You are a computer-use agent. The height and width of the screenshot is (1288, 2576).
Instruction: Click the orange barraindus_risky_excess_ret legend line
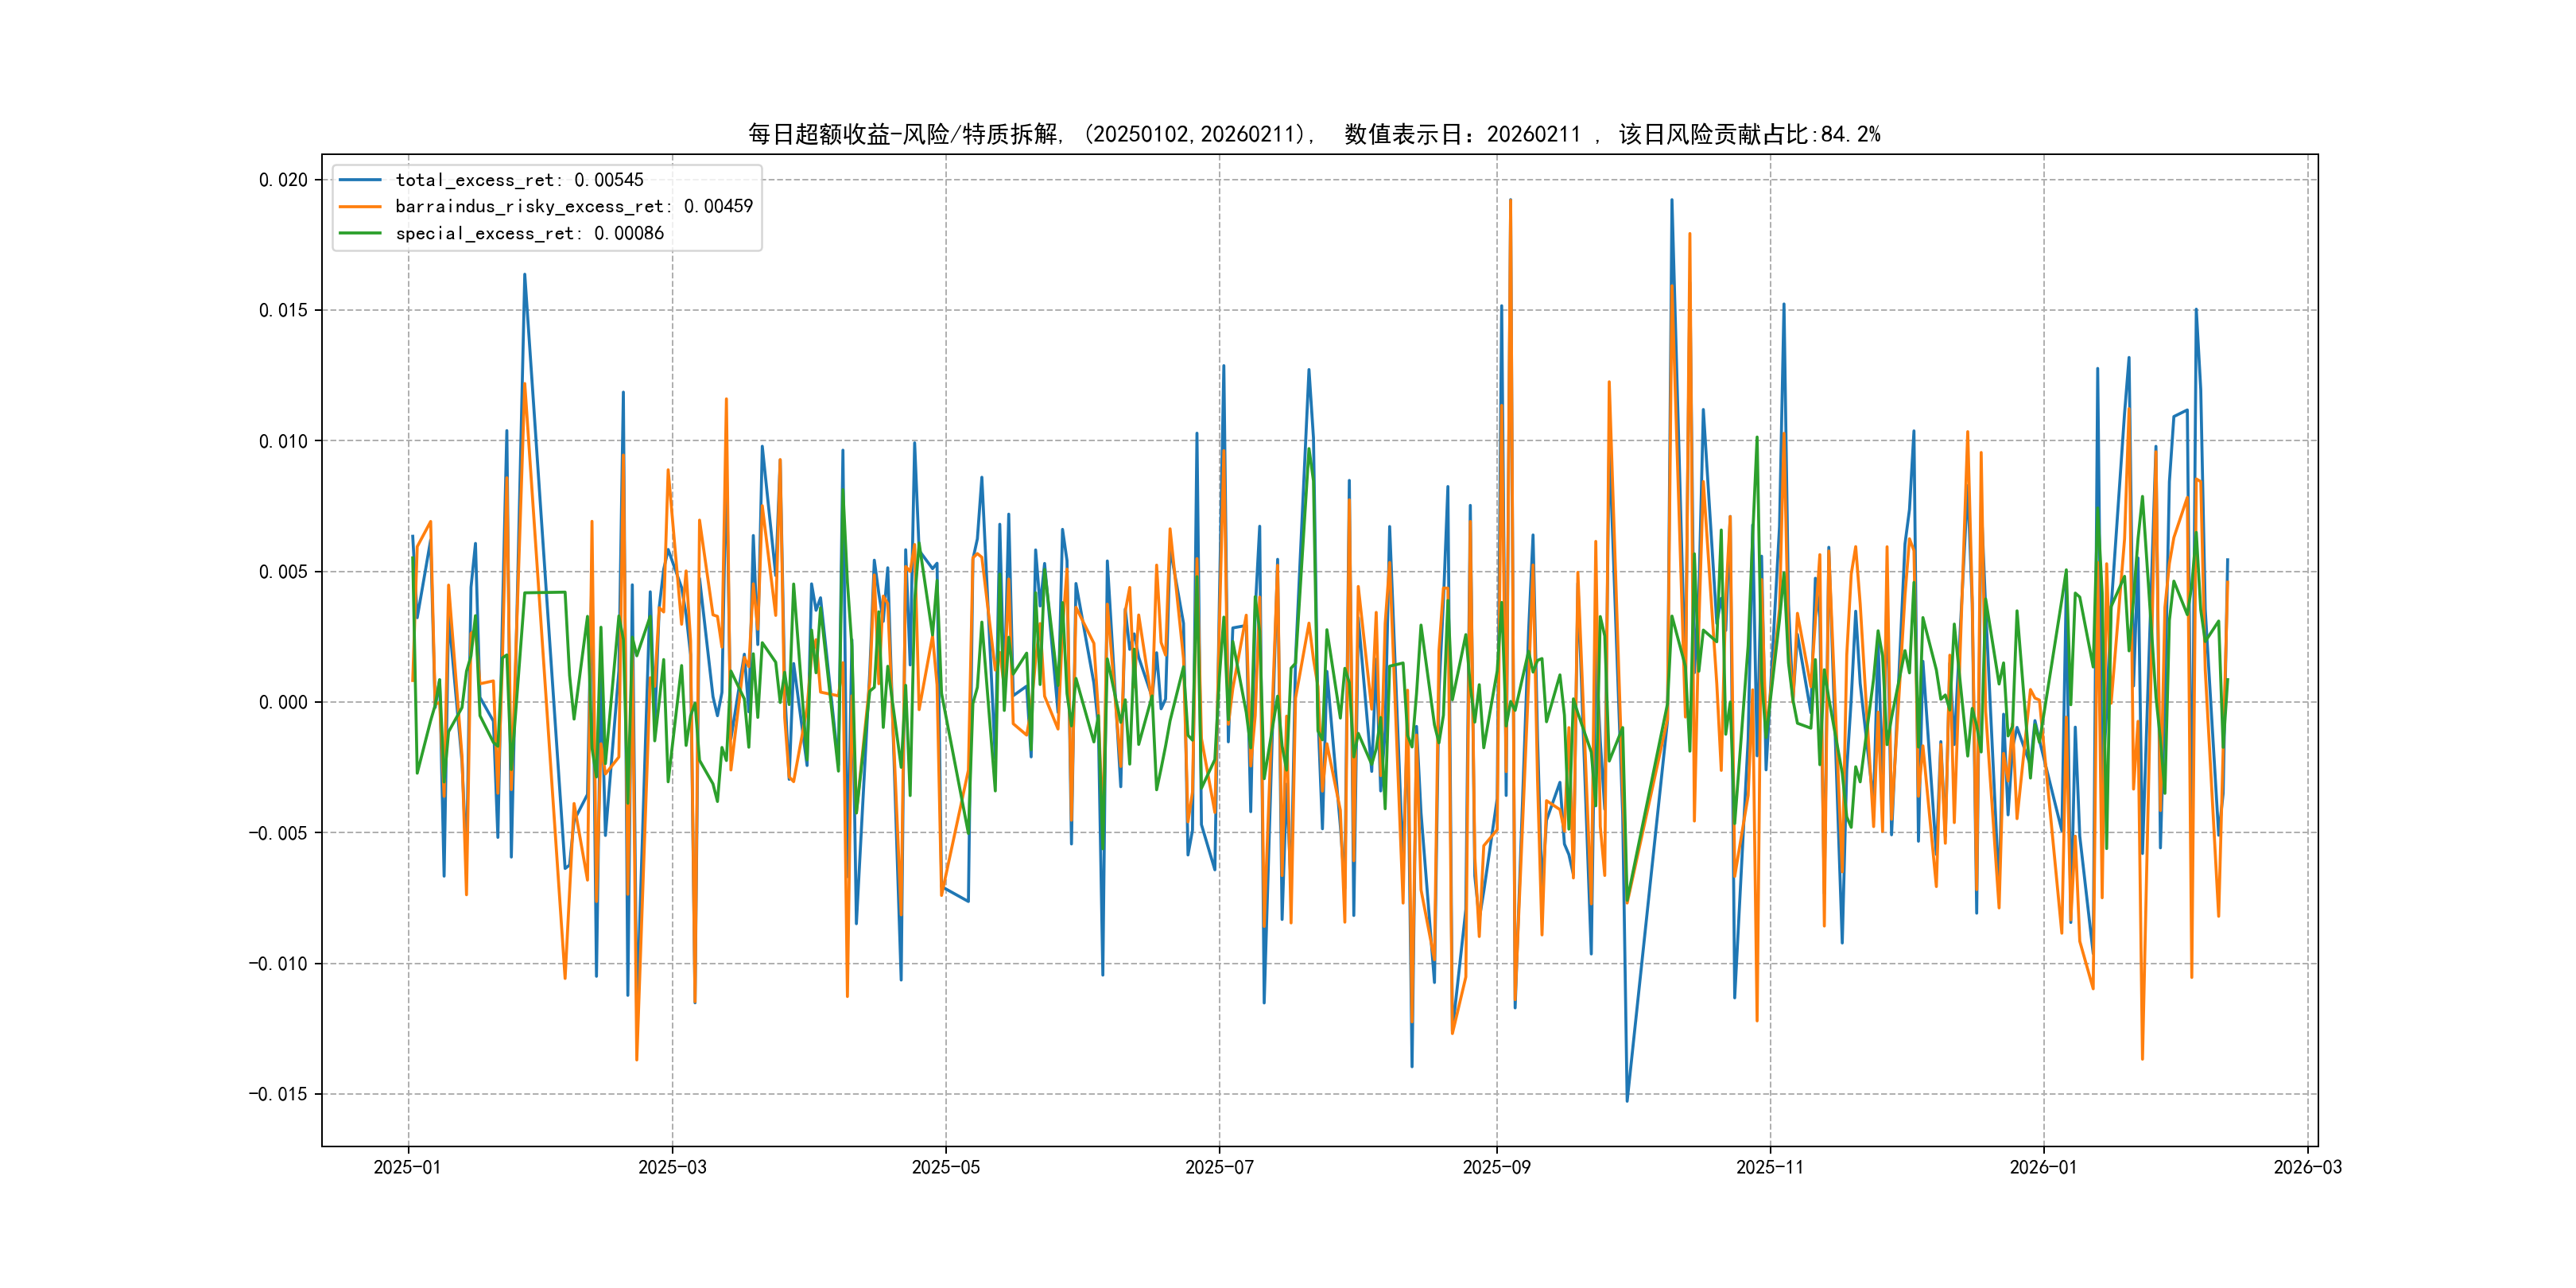pyautogui.click(x=360, y=207)
